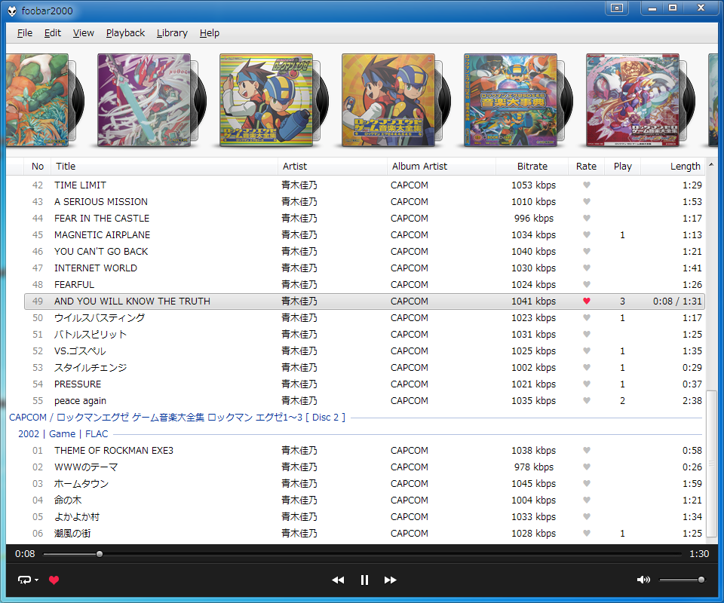Open the File menu
This screenshot has width=724, height=603.
point(25,32)
